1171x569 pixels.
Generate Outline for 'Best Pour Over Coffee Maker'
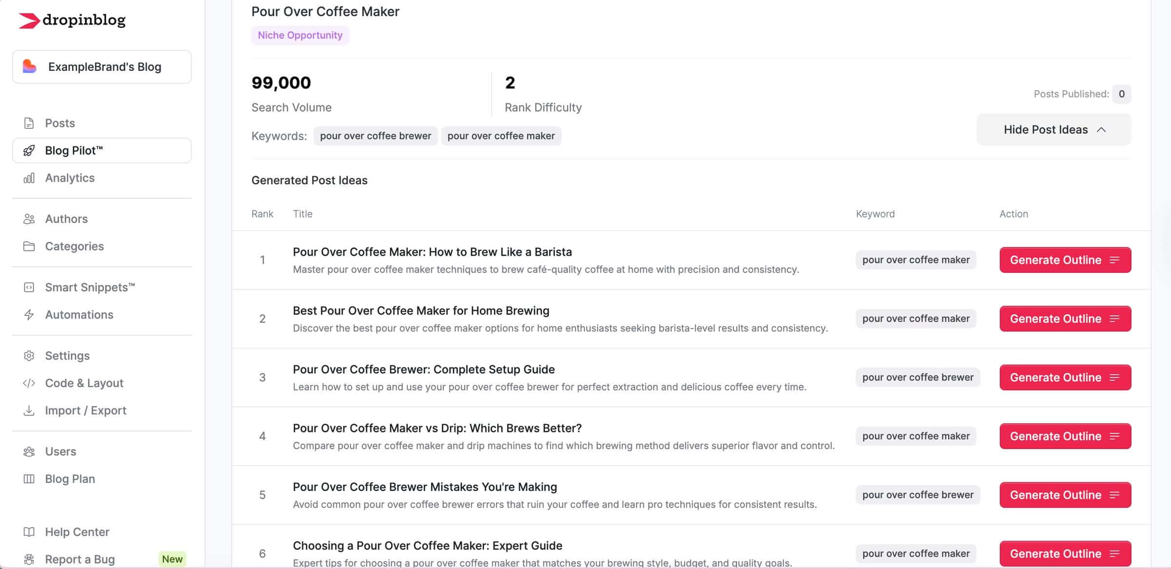pyautogui.click(x=1065, y=319)
